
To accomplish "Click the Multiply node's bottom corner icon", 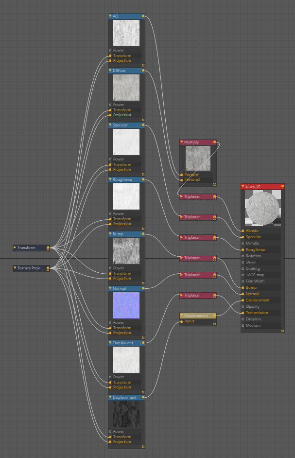I will (214, 185).
